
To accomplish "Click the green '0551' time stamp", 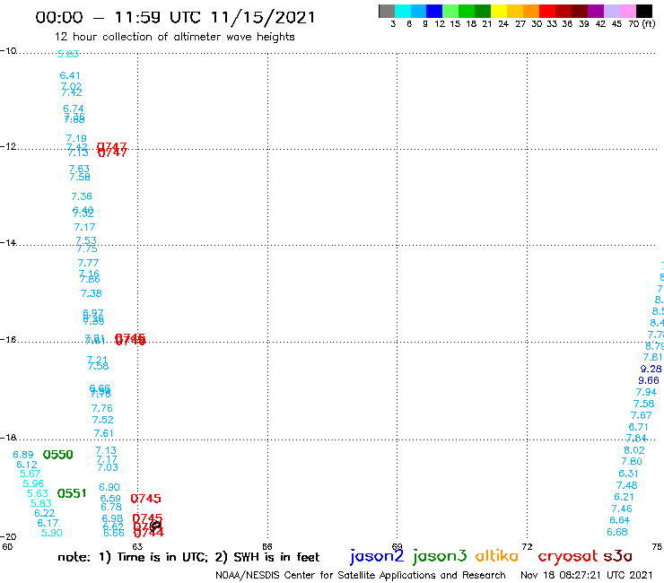I will coord(72,493).
